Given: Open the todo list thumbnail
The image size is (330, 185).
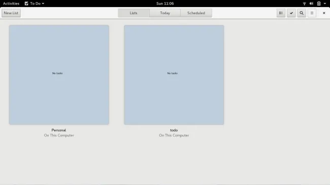Looking at the screenshot, I should 174,75.
